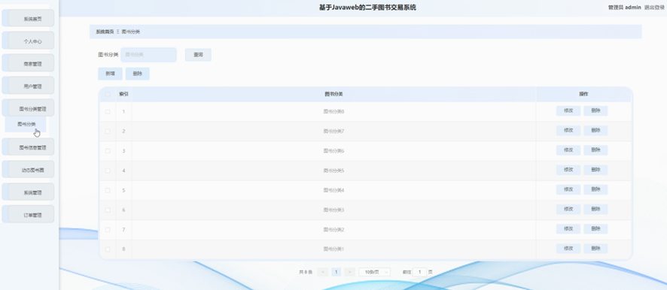This screenshot has width=667, height=290.
Task: Check the checkbox for row 图书分类8
Action: tap(108, 112)
